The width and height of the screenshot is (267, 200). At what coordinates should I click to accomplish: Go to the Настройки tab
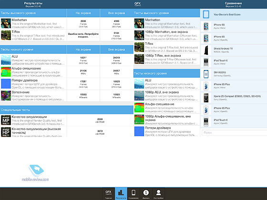[x=158, y=193]
